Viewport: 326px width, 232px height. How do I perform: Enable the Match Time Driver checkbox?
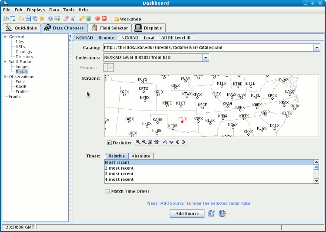pos(108,191)
